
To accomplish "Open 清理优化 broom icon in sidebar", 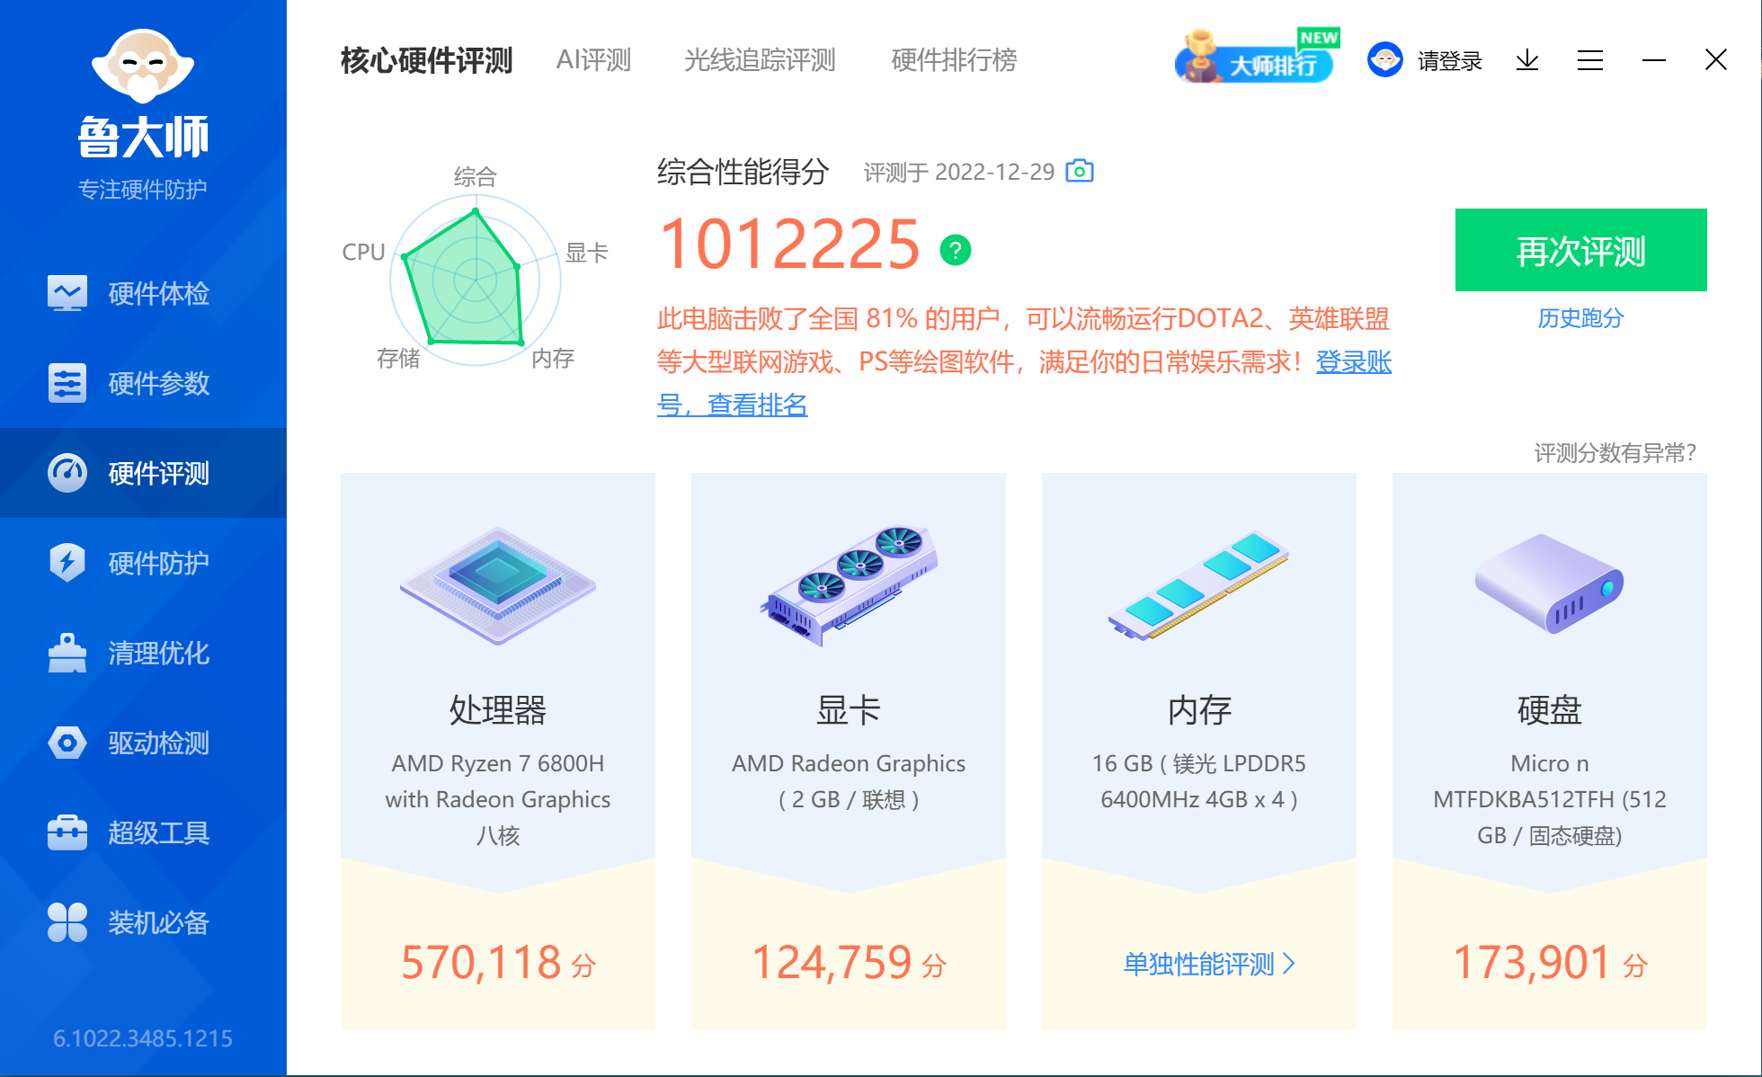I will (x=67, y=653).
